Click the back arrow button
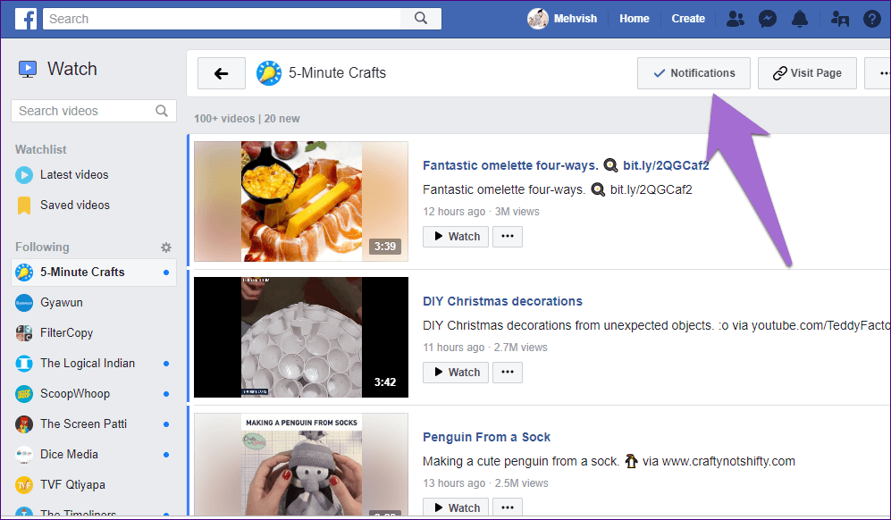This screenshot has height=520, width=891. (x=222, y=73)
